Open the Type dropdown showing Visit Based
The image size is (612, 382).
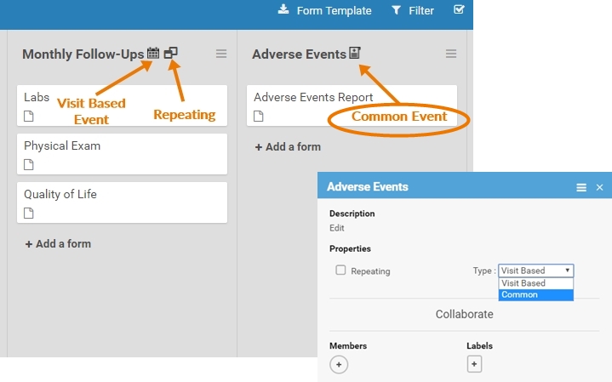(536, 271)
